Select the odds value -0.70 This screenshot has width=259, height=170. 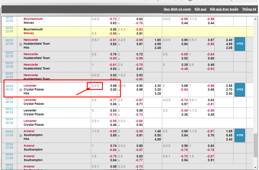coord(184,156)
